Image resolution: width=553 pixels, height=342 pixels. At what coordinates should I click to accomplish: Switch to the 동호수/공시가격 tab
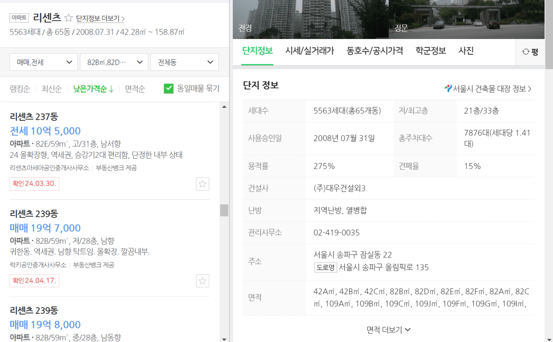[x=375, y=51]
